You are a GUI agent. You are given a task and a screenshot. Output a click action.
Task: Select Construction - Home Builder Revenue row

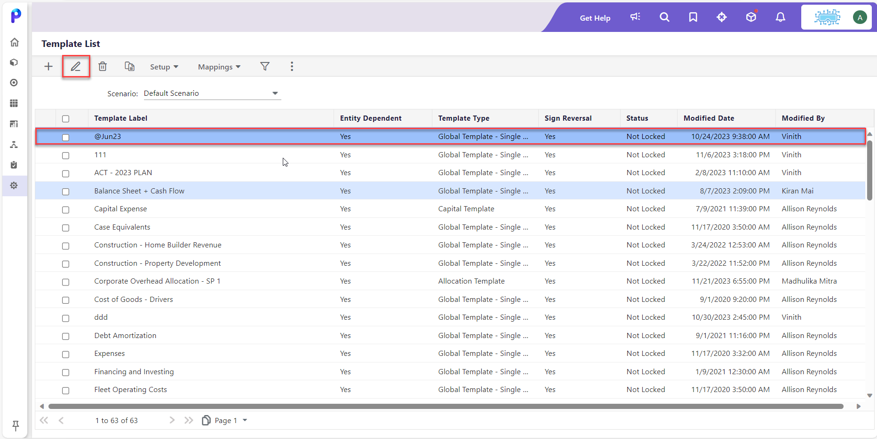(x=450, y=245)
